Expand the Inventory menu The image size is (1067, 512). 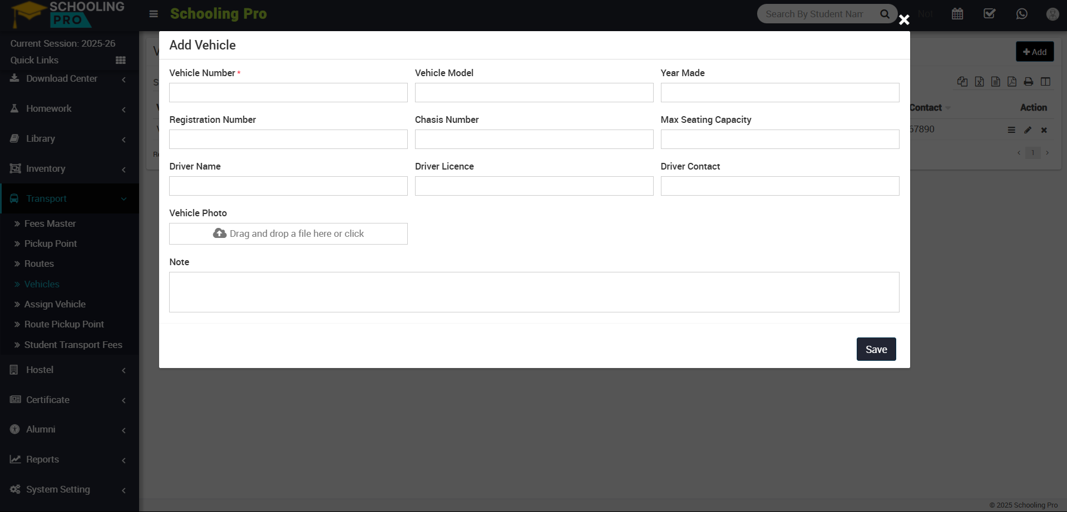click(69, 169)
